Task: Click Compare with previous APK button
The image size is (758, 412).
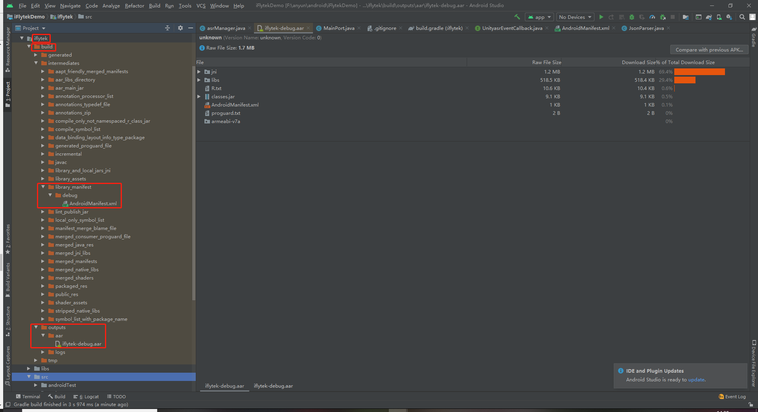Action: pyautogui.click(x=709, y=50)
